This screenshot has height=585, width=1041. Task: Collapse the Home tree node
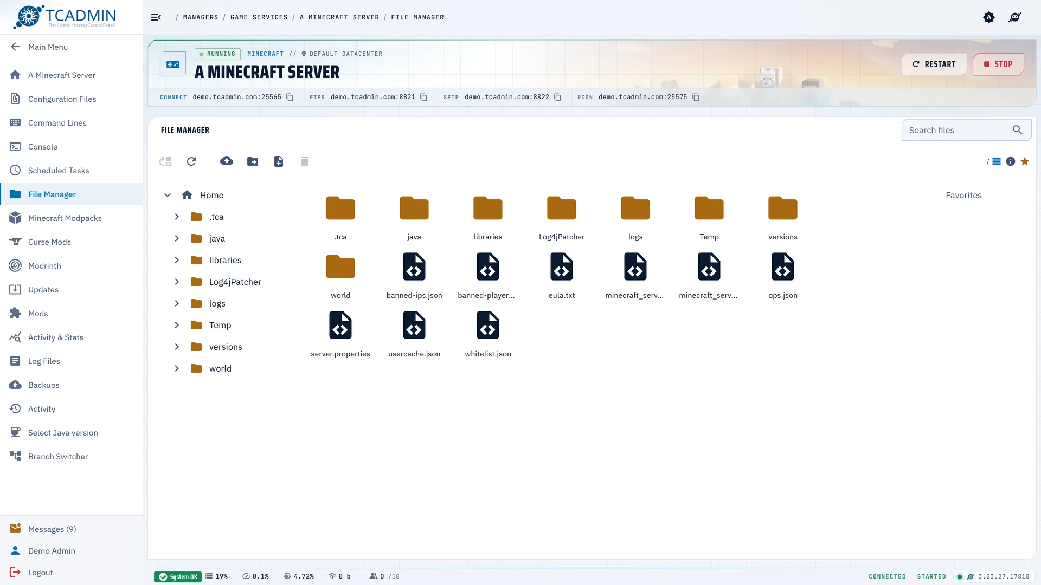(x=168, y=195)
